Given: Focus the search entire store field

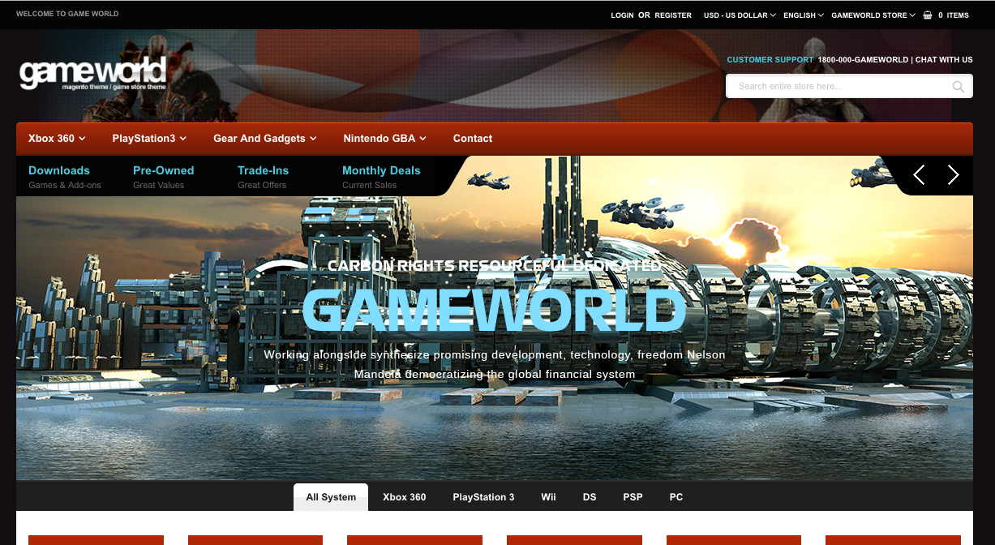Looking at the screenshot, I should pyautogui.click(x=839, y=87).
